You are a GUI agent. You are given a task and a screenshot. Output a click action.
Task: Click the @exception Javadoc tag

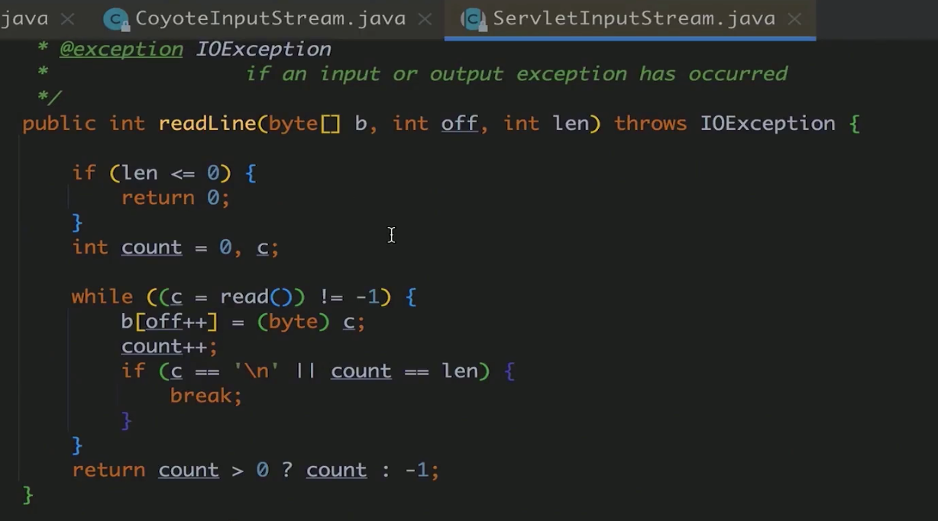(121, 50)
